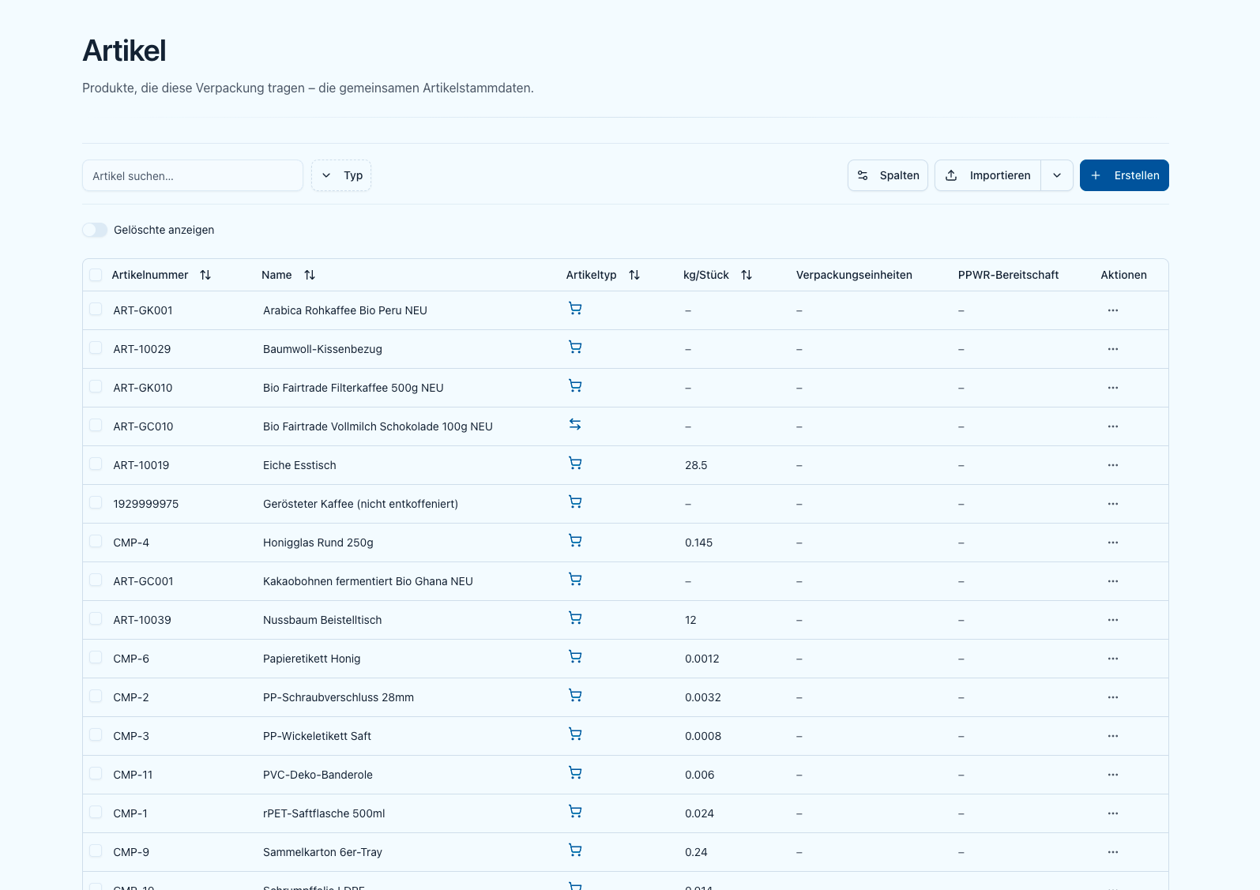
Task: Click the weight value 0.024
Action: 699,813
